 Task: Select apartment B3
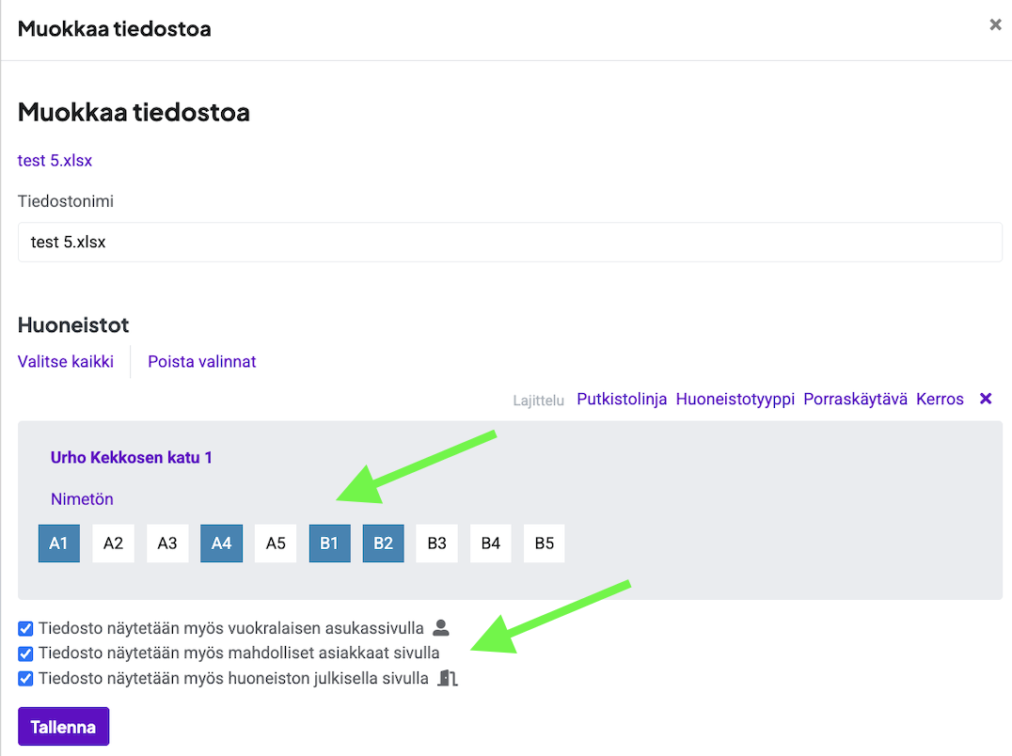tap(437, 543)
